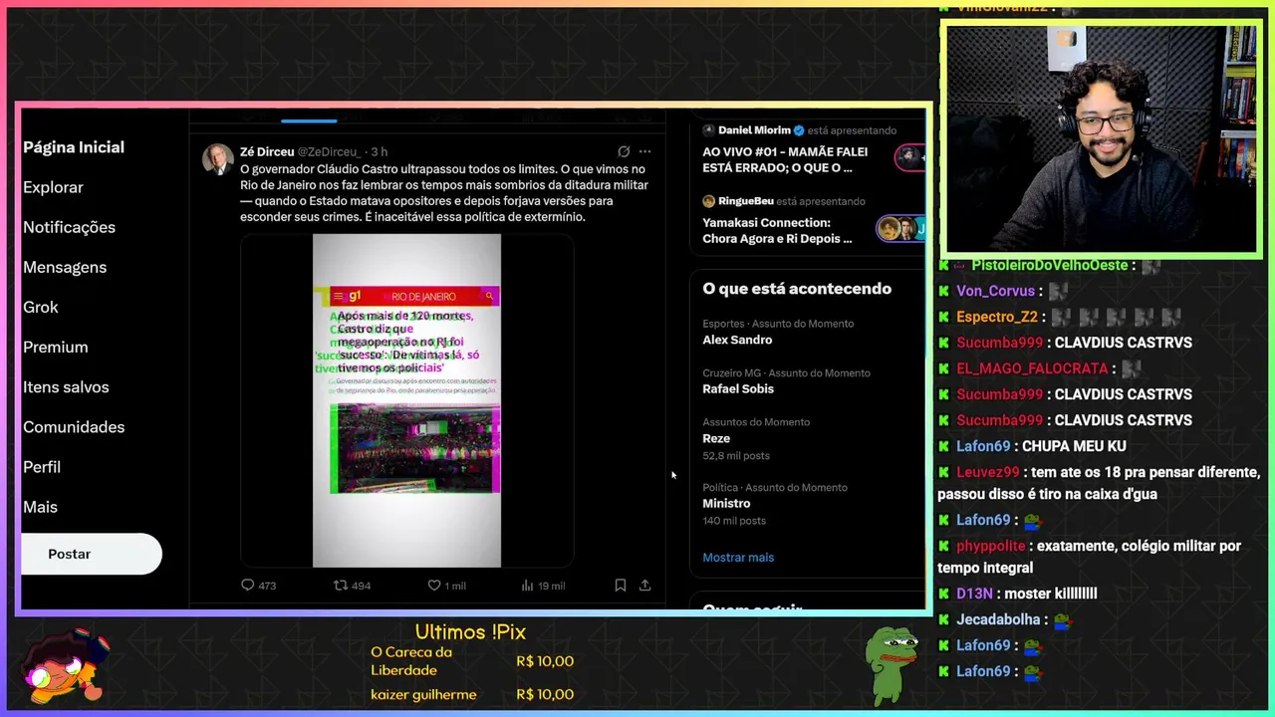Bookmark the Zé Dirceu tweet

point(620,586)
